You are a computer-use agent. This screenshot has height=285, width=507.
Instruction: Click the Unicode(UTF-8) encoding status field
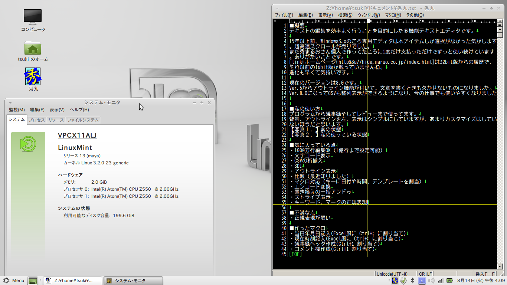(x=392, y=274)
